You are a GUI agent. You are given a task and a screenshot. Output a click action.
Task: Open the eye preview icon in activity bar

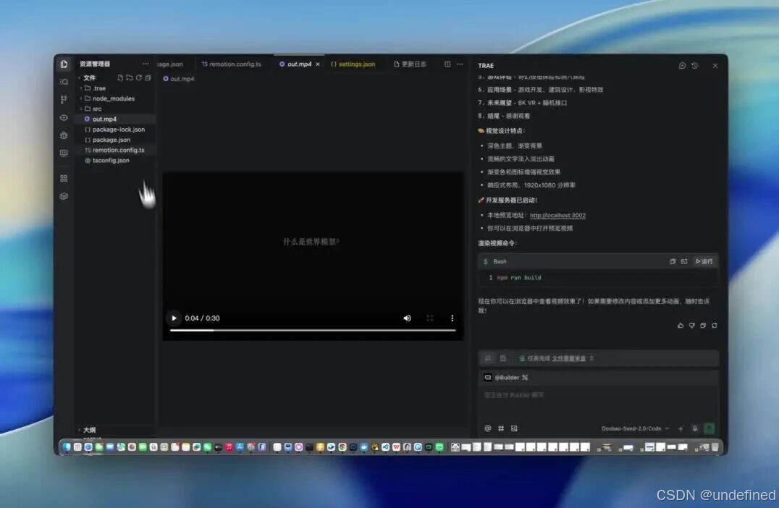click(64, 118)
